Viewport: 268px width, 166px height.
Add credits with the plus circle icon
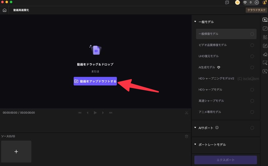(257, 2)
